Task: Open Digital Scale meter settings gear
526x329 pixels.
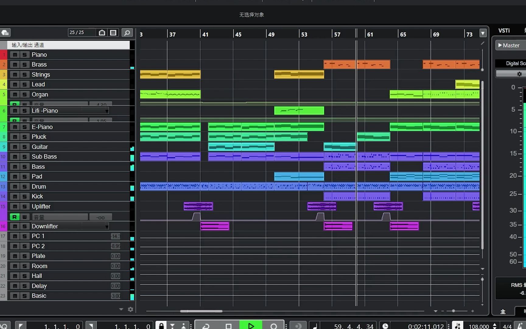Action: point(519,74)
